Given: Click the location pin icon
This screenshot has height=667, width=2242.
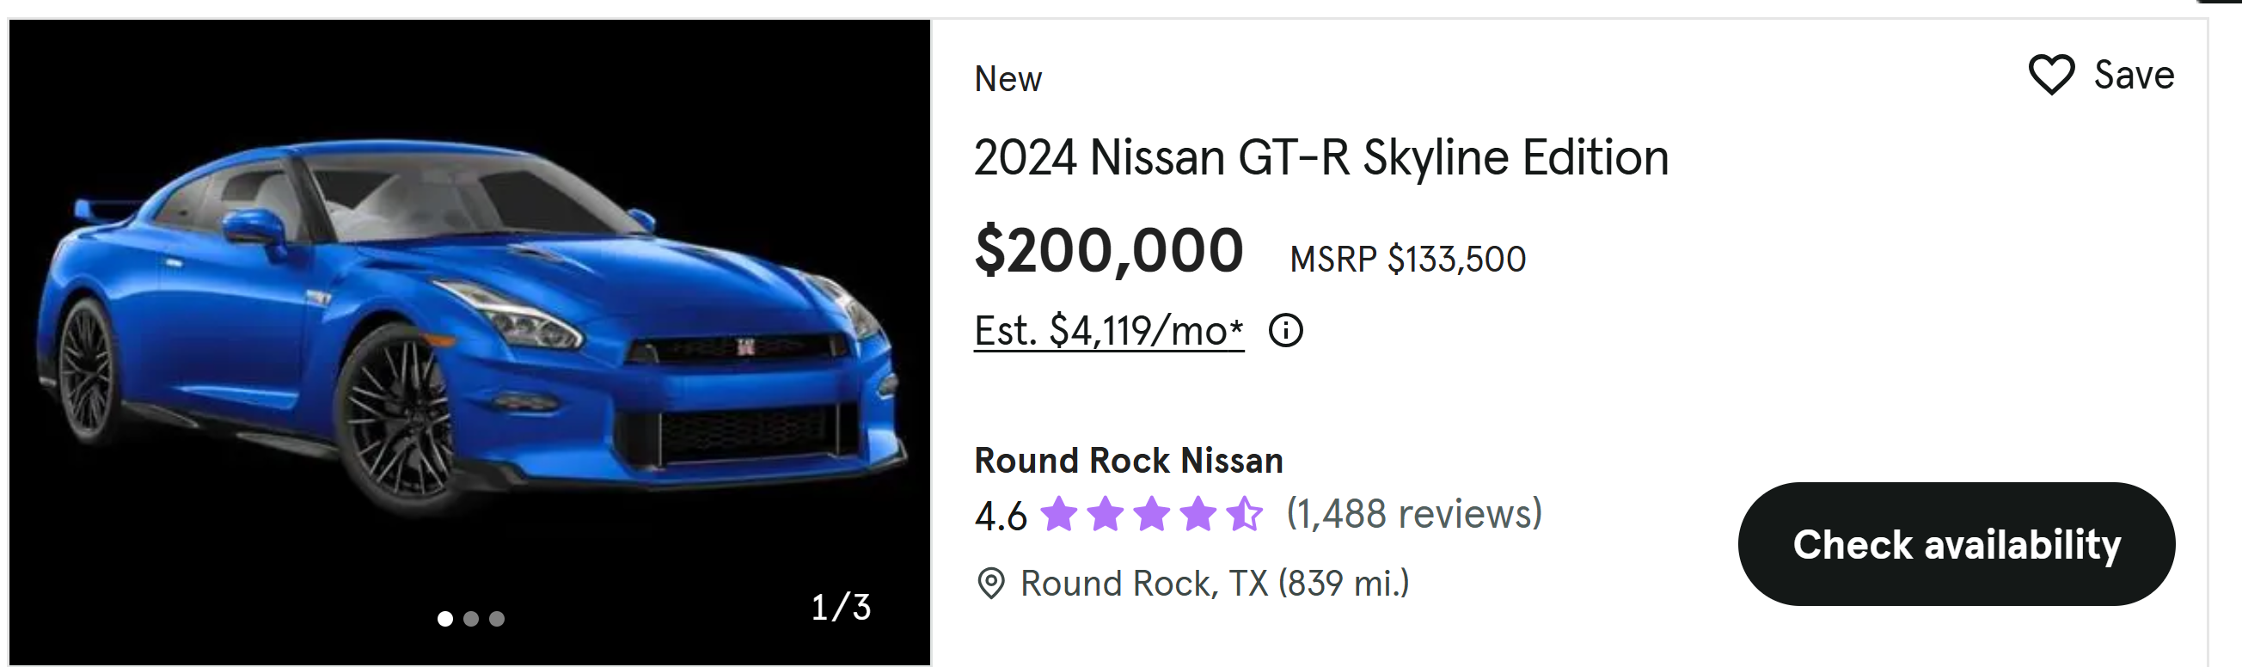Looking at the screenshot, I should click(990, 584).
